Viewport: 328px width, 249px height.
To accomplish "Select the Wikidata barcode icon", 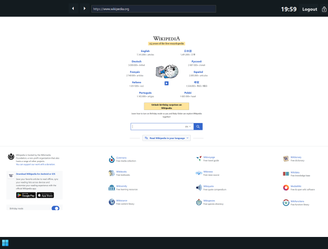I will pos(286,173).
